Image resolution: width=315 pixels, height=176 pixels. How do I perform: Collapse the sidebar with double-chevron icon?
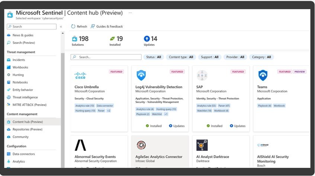tap(61, 27)
